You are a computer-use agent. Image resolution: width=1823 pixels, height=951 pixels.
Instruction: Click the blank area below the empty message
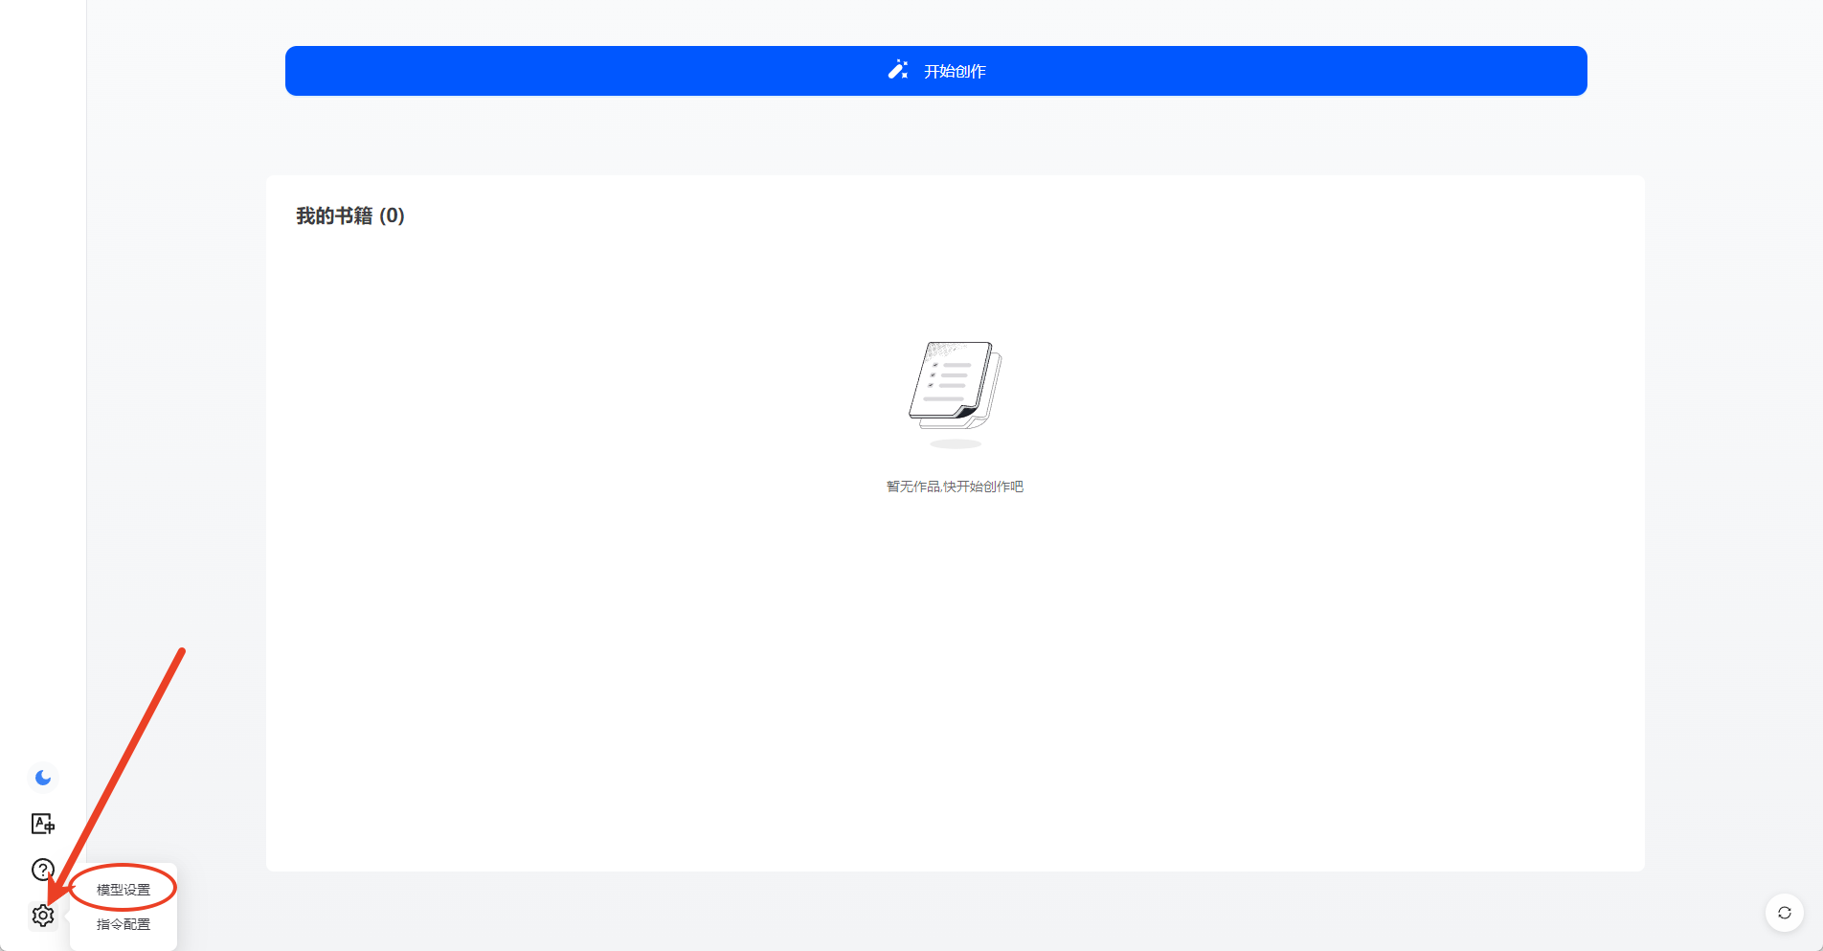tap(955, 670)
